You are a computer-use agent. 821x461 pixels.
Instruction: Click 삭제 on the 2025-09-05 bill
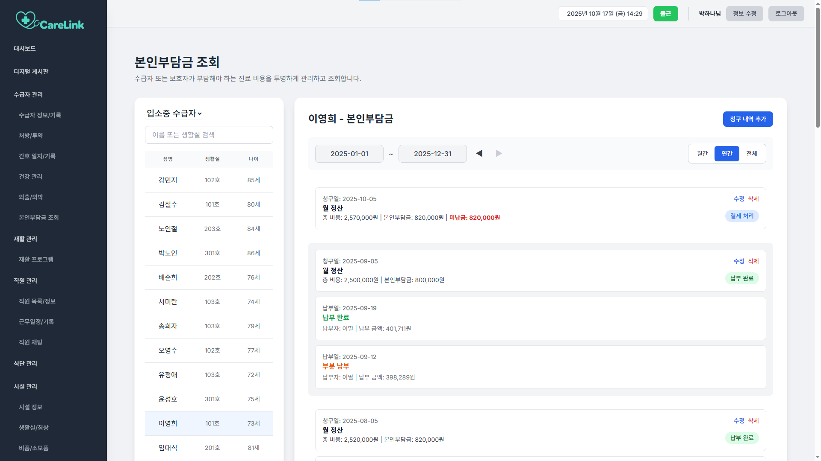pos(753,261)
